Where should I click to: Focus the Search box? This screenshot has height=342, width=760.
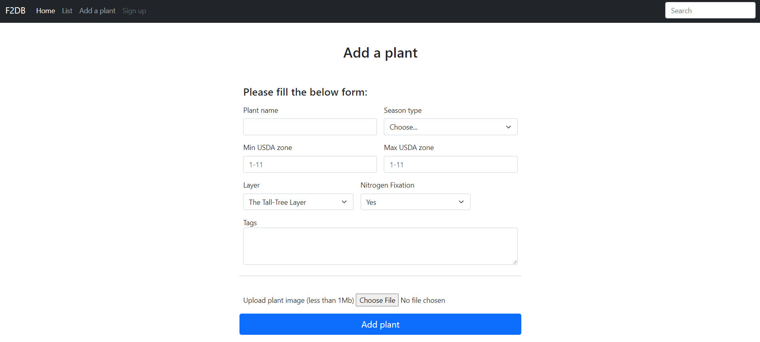tap(710, 10)
